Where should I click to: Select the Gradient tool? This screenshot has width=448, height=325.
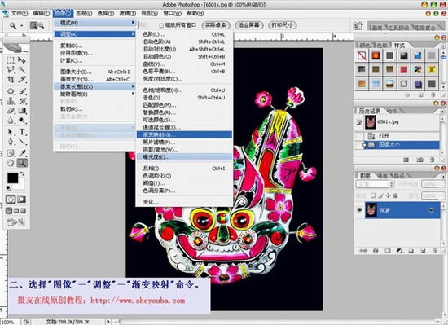pos(23,111)
